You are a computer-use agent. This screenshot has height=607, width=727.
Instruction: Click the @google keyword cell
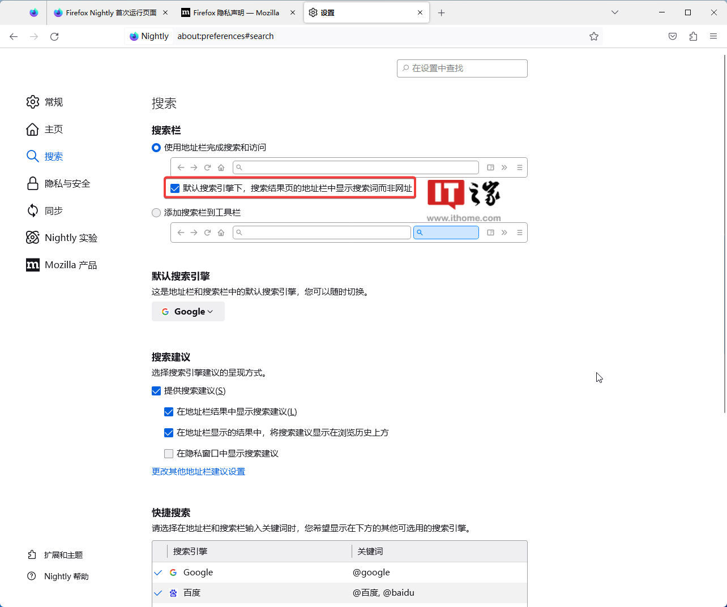(371, 572)
